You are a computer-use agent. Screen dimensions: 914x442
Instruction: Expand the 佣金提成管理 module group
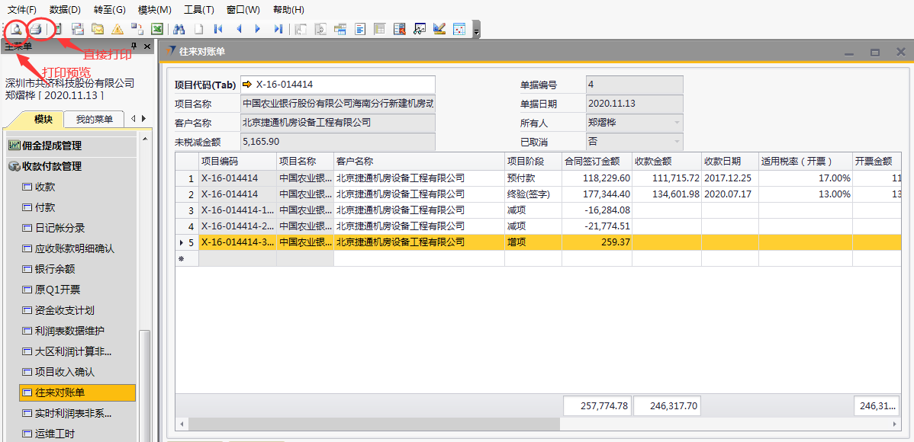pyautogui.click(x=14, y=146)
